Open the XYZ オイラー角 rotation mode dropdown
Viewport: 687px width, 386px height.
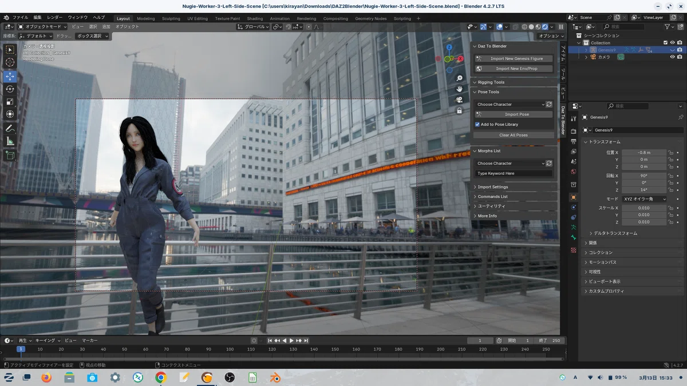[645, 199]
